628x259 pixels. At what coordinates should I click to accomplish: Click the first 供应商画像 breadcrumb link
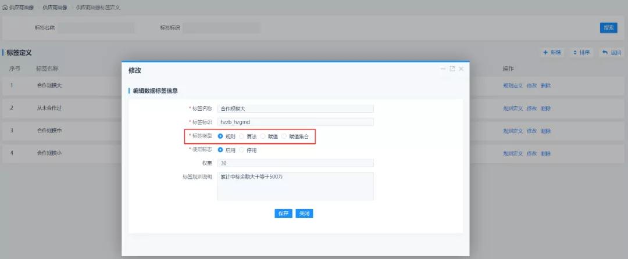tap(22, 8)
